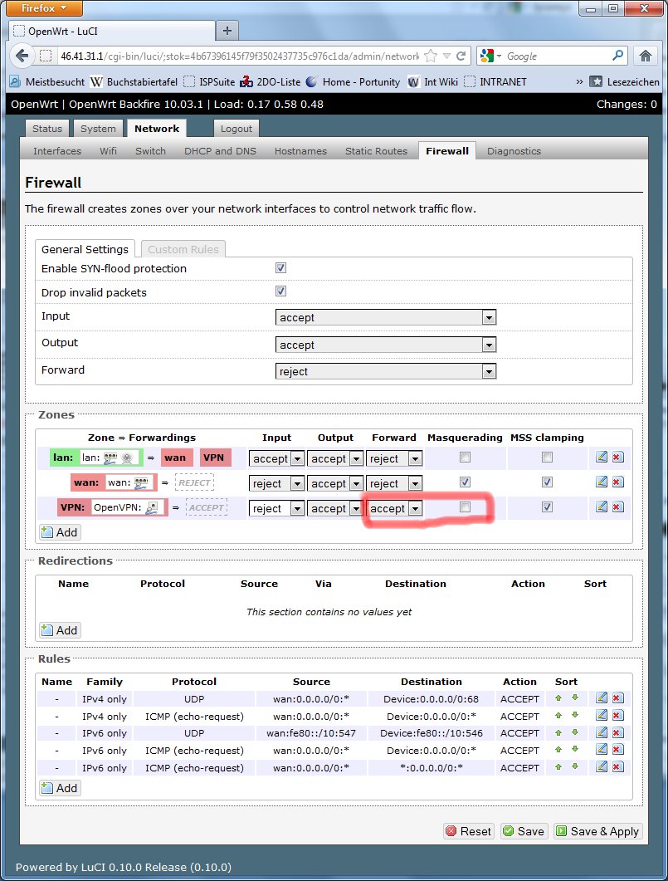Open the general Forward policy dropdown
Screen dimensions: 668x881
[x=386, y=371]
